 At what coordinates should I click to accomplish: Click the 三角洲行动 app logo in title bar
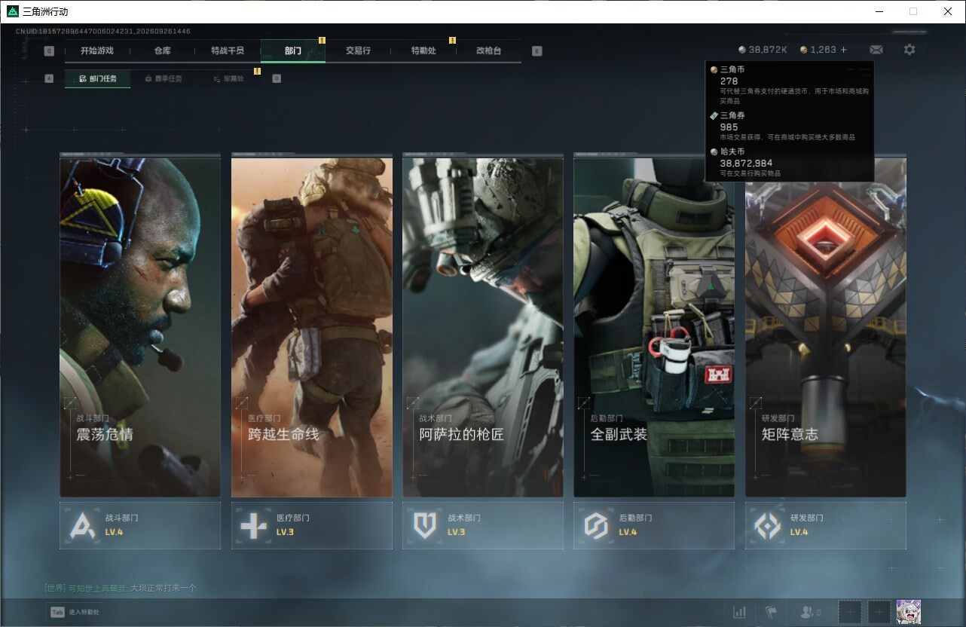coord(13,11)
